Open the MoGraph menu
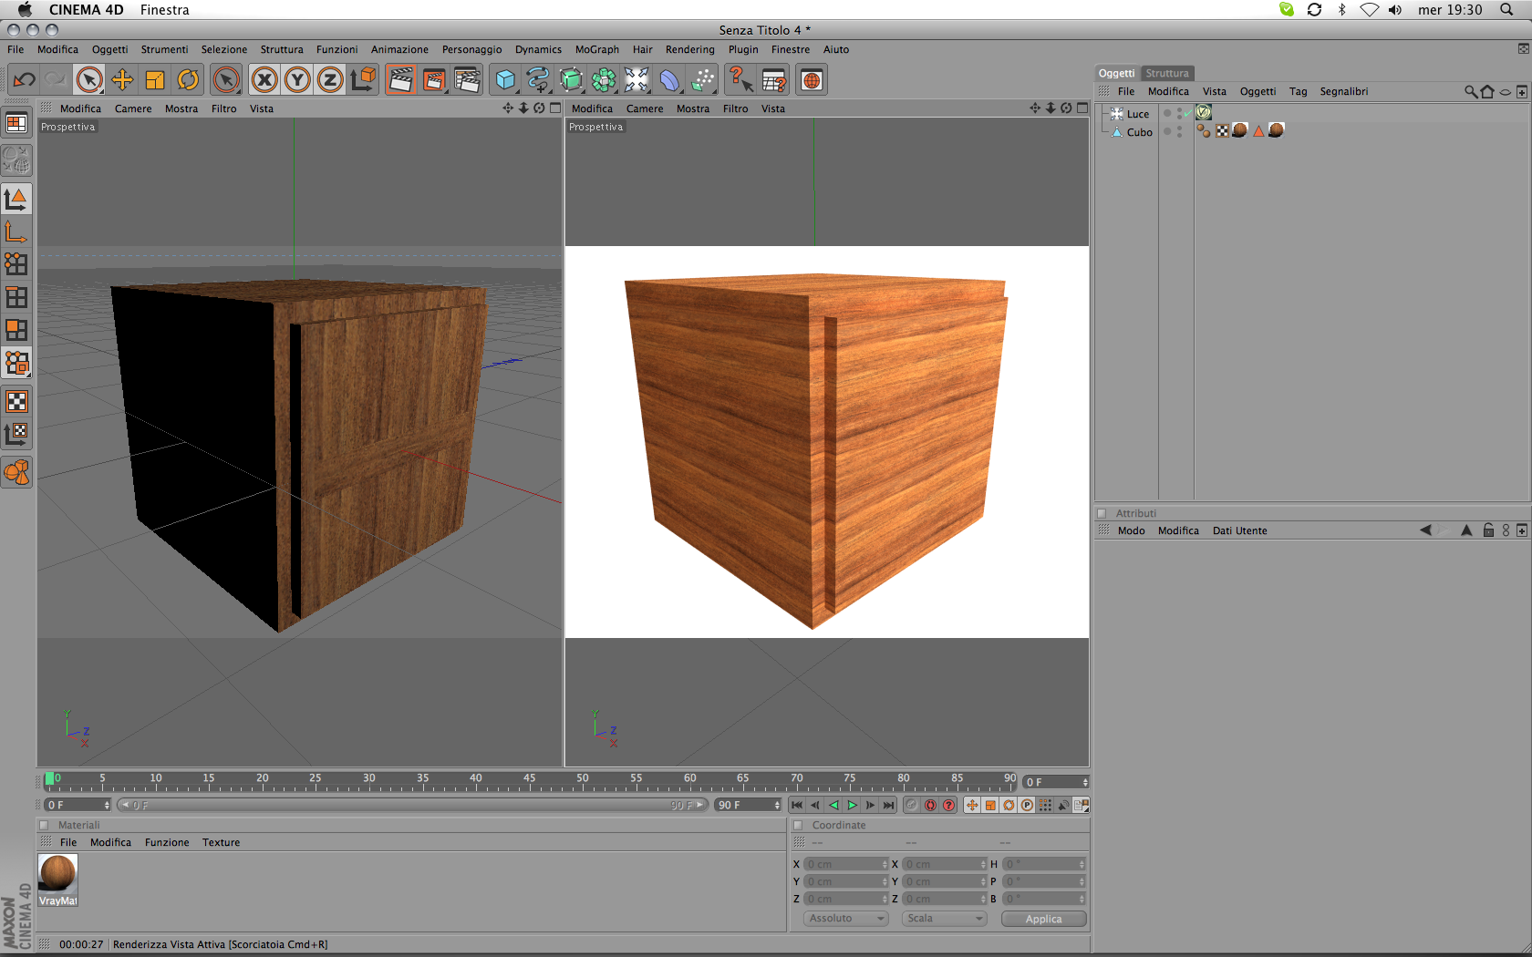This screenshot has width=1532, height=957. click(596, 49)
